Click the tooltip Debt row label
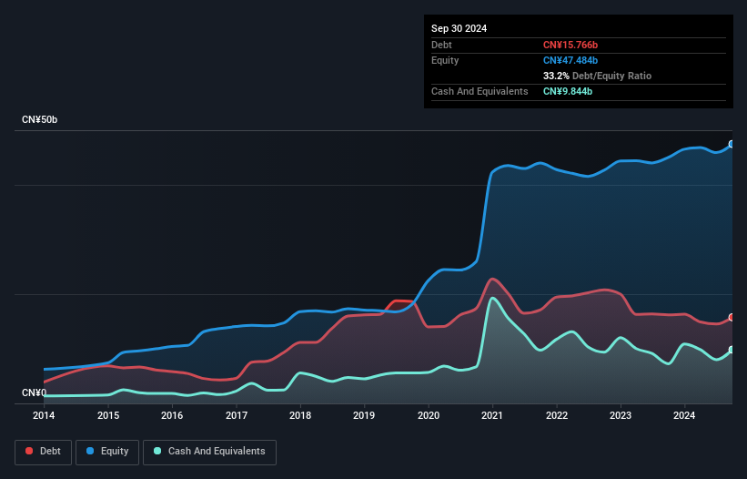This screenshot has width=747, height=479. [441, 45]
